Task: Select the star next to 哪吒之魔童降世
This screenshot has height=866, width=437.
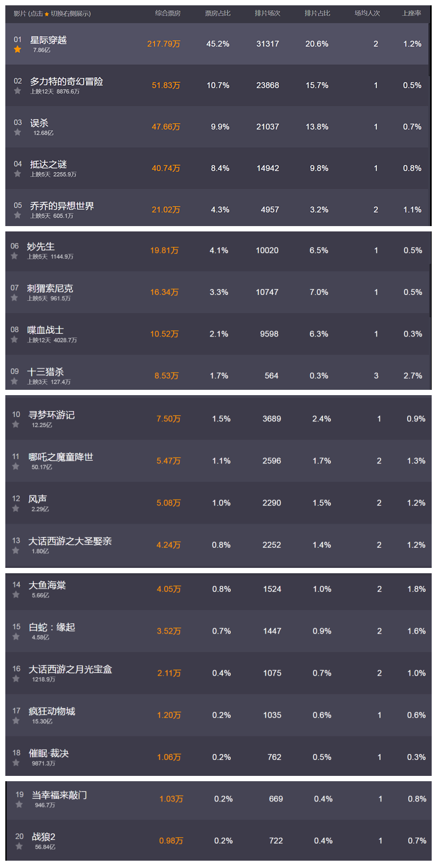Action: pos(16,467)
